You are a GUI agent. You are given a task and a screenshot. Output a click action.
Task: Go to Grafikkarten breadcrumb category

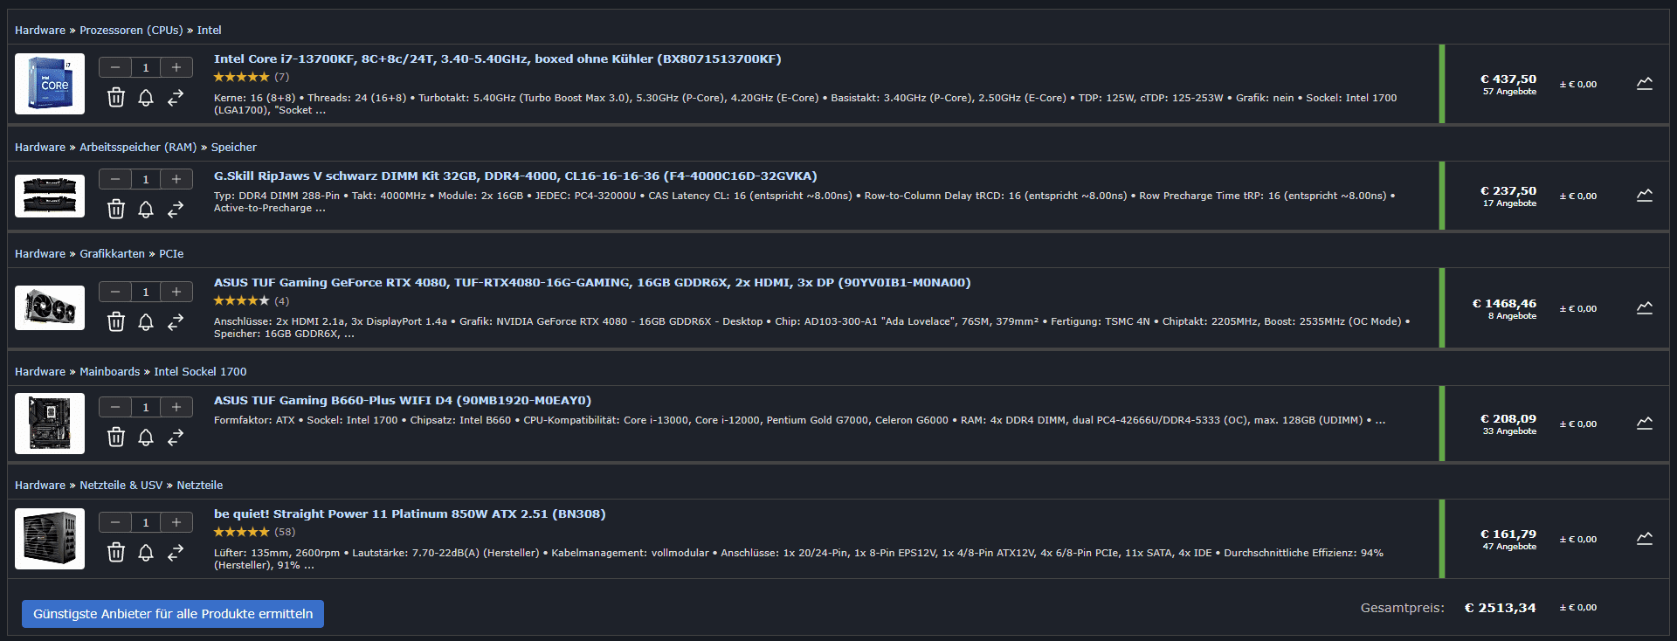pos(112,253)
